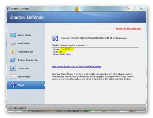Select the About sidebar label
The image size is (153, 118).
click(x=21, y=85)
